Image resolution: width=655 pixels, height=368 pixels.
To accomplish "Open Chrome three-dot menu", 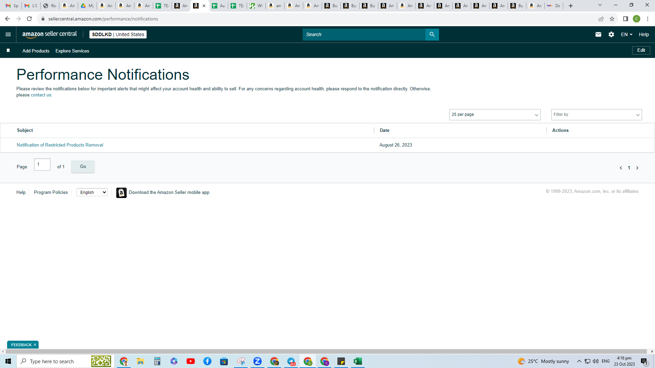I will [647, 19].
